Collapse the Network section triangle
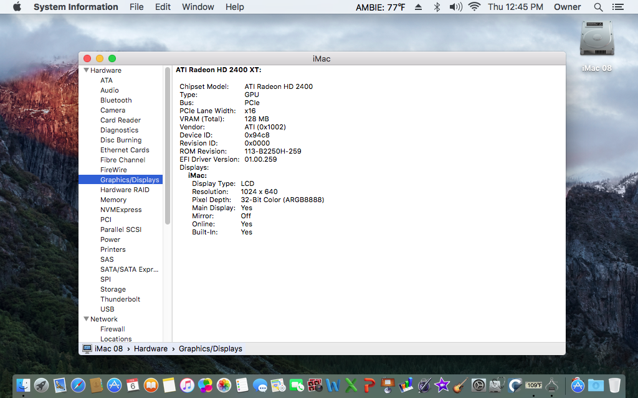 click(86, 319)
